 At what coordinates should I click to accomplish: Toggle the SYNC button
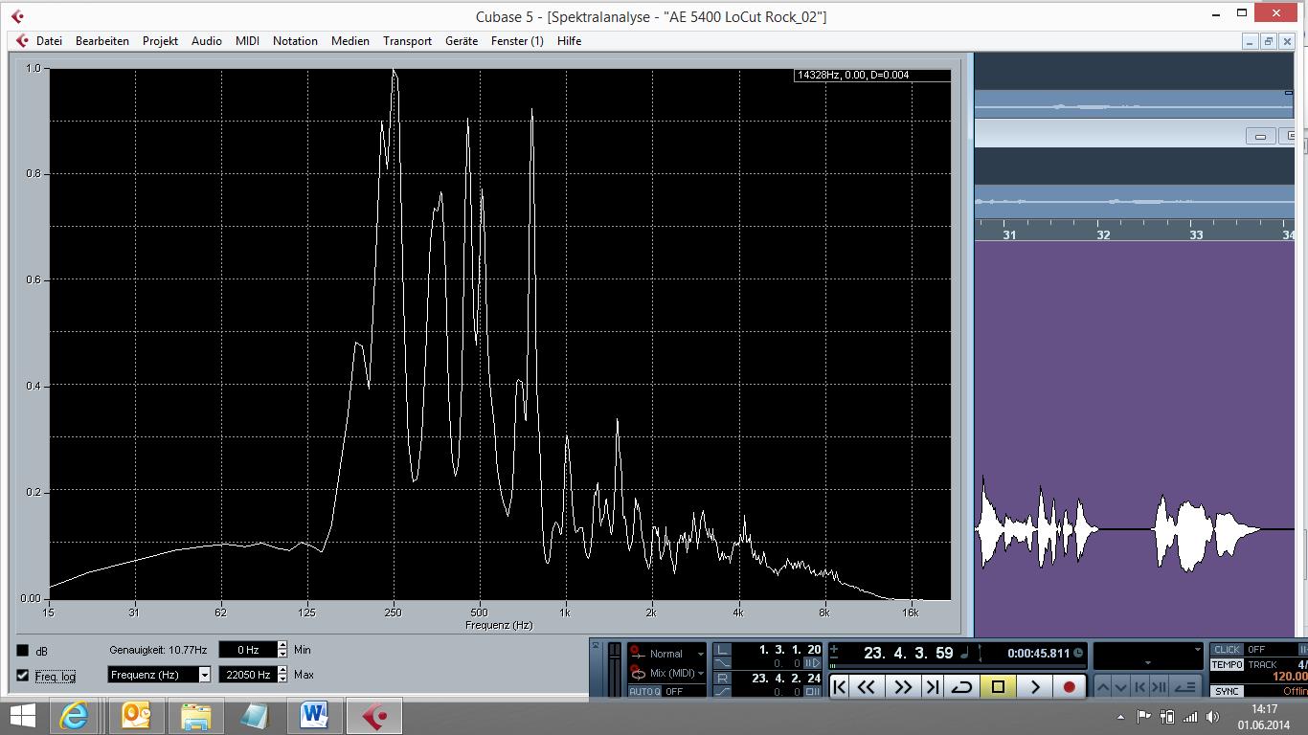[1227, 691]
